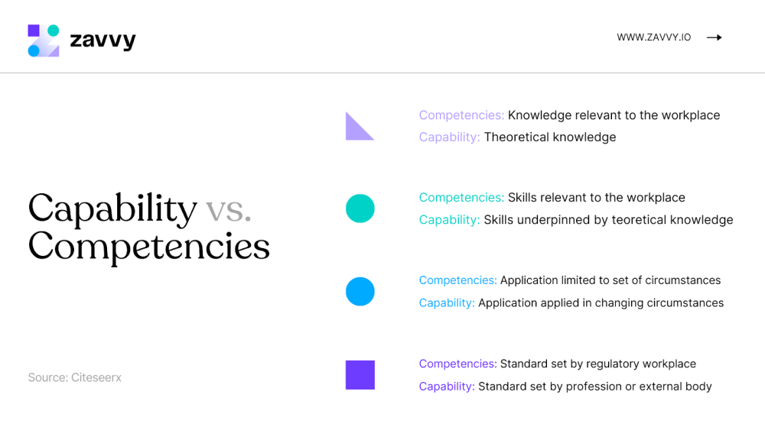Click the Source: Citeseerx caption
Viewport: 765px width, 430px height.
pyautogui.click(x=74, y=377)
